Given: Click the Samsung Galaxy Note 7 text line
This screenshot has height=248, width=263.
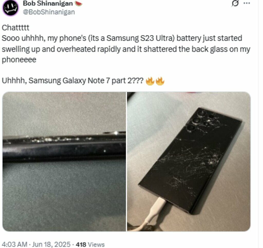Looking at the screenshot, I should 73,81.
